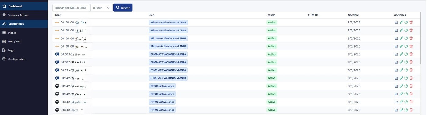Toggle power for EPMP subscriber 00:00:00

[x=406, y=54]
